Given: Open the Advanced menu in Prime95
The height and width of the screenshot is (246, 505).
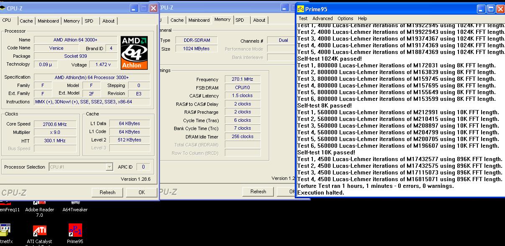Looking at the screenshot, I should click(x=322, y=18).
